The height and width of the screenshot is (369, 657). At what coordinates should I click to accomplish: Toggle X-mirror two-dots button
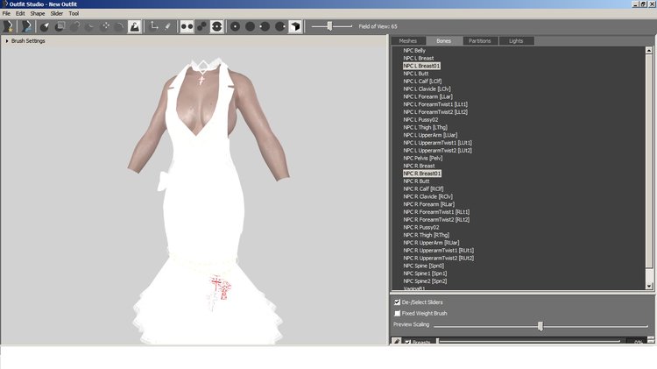187,26
